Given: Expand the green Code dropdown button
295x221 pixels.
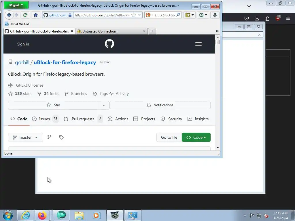Looking at the screenshot, I should tap(196, 137).
